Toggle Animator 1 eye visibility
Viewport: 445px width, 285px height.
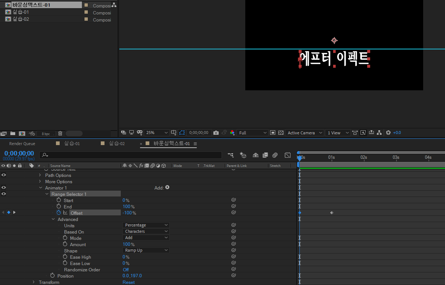[4, 188]
